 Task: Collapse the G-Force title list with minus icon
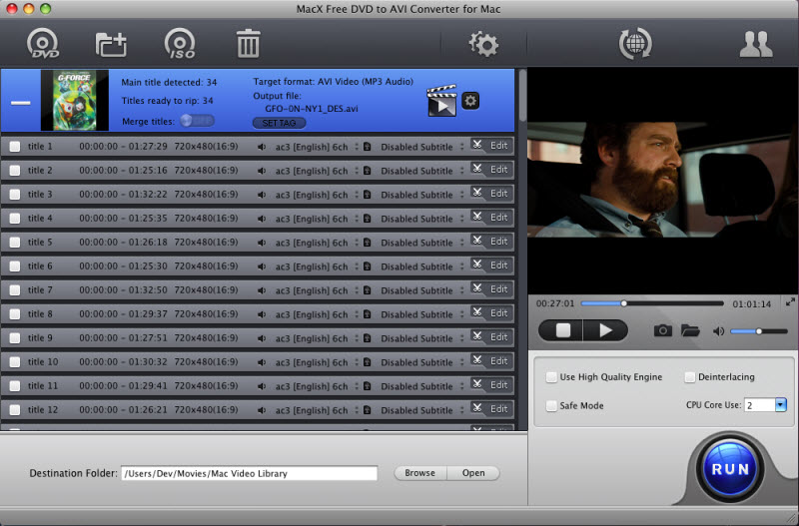pyautogui.click(x=20, y=103)
